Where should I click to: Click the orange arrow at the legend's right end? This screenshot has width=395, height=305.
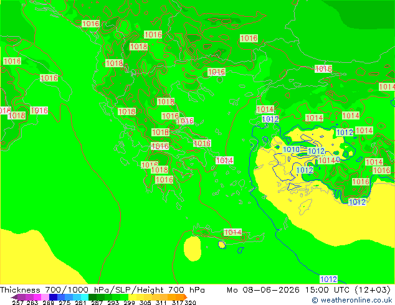click(x=186, y=297)
